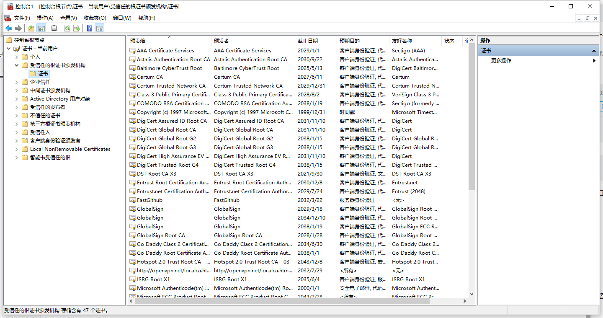The width and height of the screenshot is (603, 318).
Task: Click the clipboard icon in the toolbar
Action: pos(54,28)
